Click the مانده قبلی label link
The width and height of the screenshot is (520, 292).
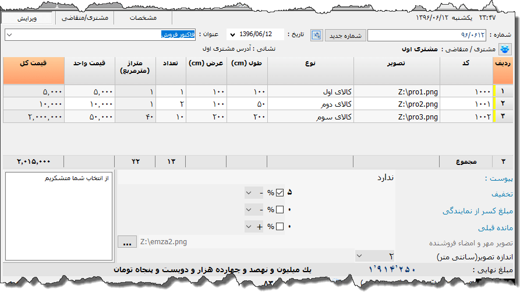pyautogui.click(x=496, y=228)
